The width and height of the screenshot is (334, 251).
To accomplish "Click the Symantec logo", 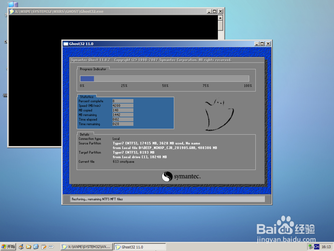I will coord(181,176).
